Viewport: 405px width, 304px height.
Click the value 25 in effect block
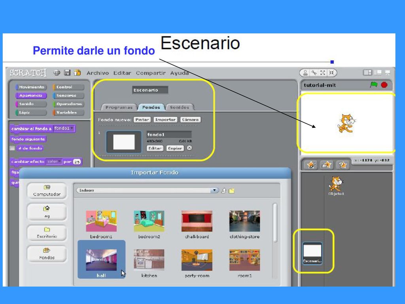77,161
